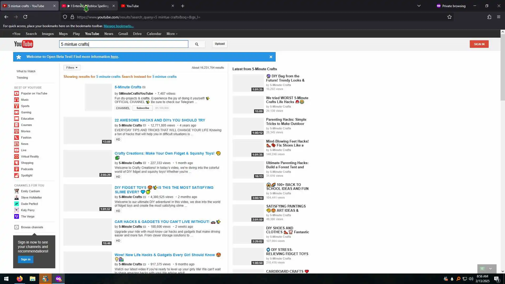Dismiss the Open Beta Test banner
The width and height of the screenshot is (505, 284).
pyautogui.click(x=271, y=57)
